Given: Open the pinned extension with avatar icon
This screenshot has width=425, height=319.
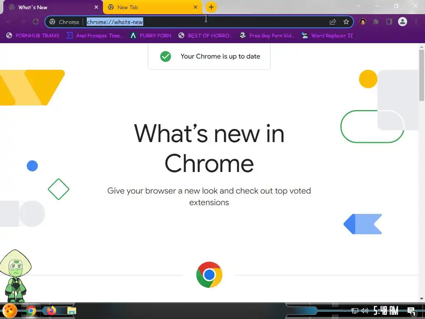Looking at the screenshot, I should [x=363, y=22].
